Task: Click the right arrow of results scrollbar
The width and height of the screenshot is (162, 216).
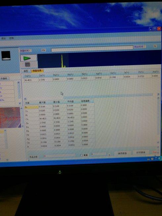Action: [158, 94]
